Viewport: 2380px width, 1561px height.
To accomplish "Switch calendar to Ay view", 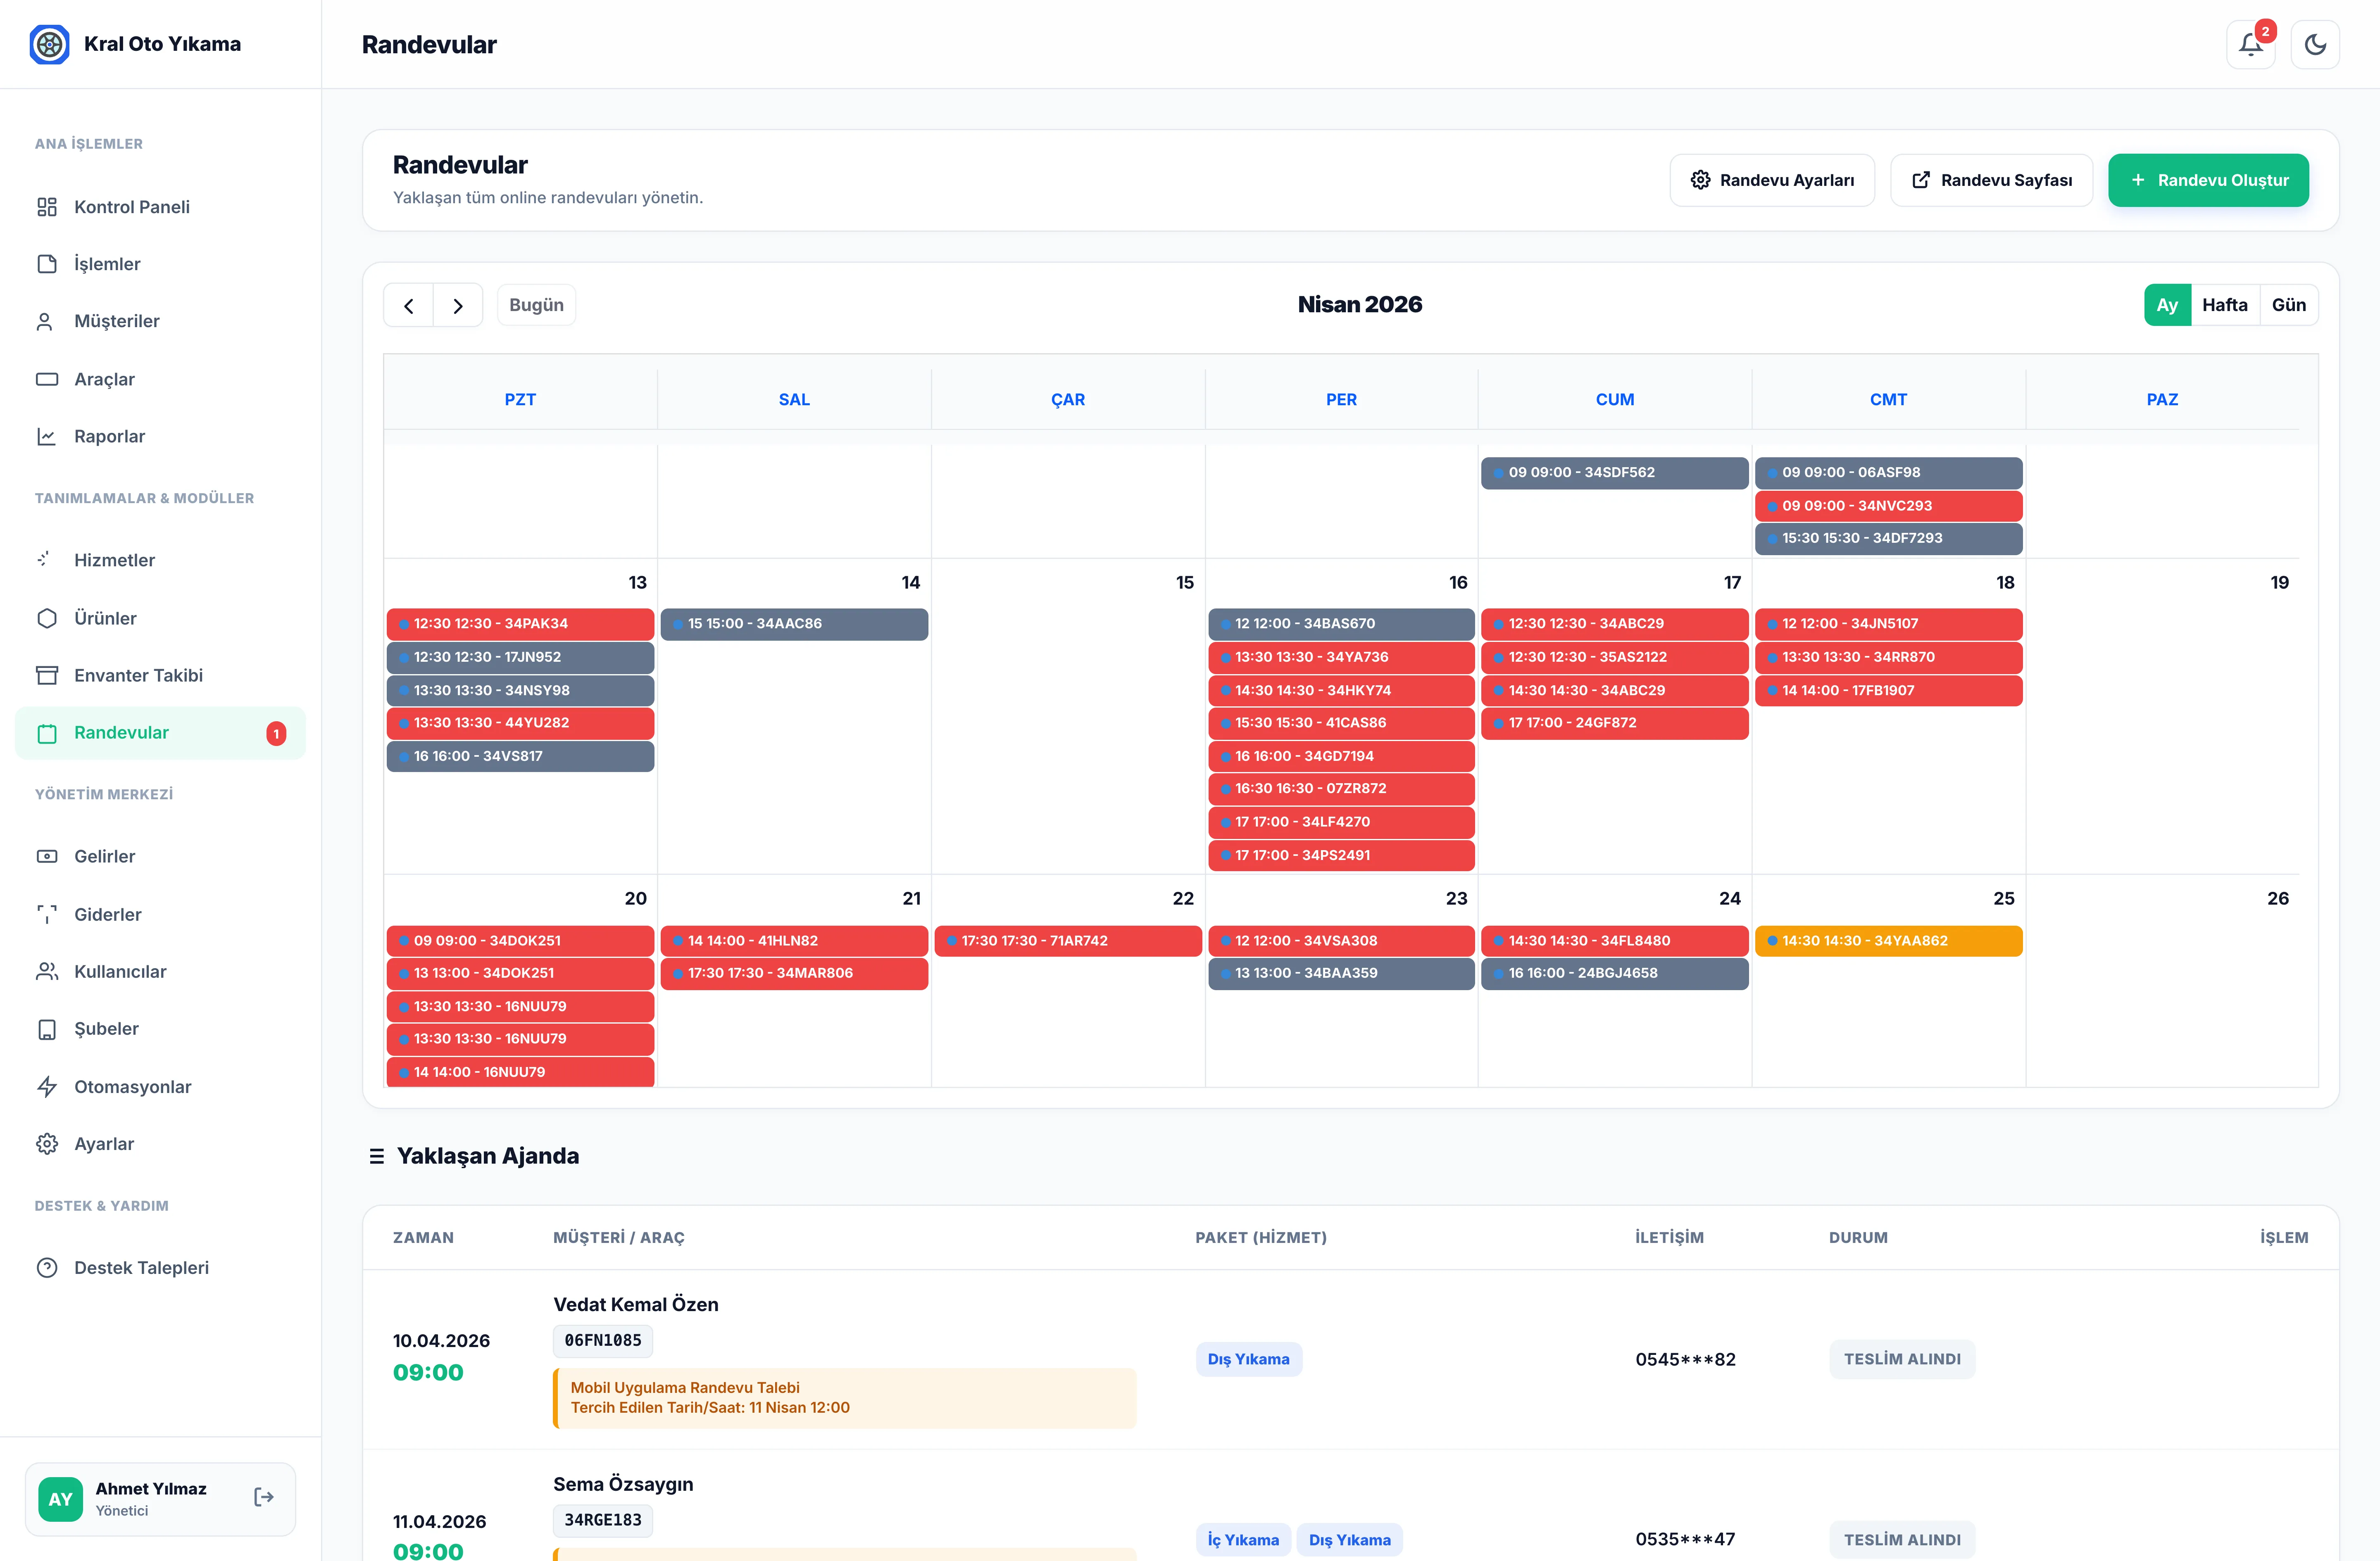I will tap(2167, 305).
